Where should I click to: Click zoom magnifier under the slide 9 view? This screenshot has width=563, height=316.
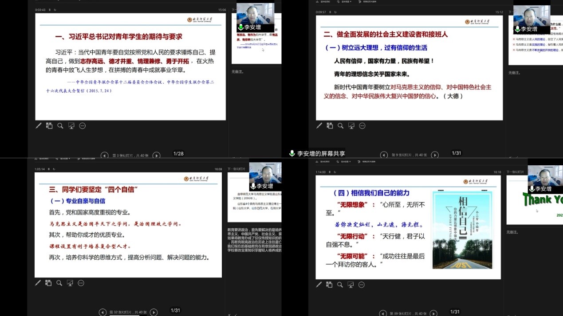[340, 126]
